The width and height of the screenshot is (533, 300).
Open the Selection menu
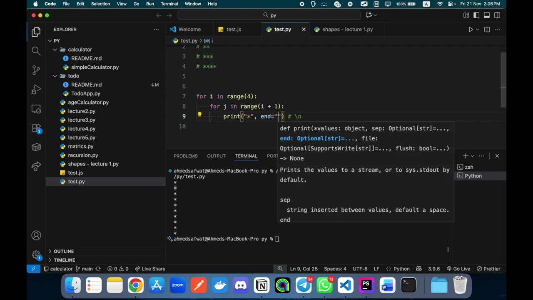click(x=101, y=4)
